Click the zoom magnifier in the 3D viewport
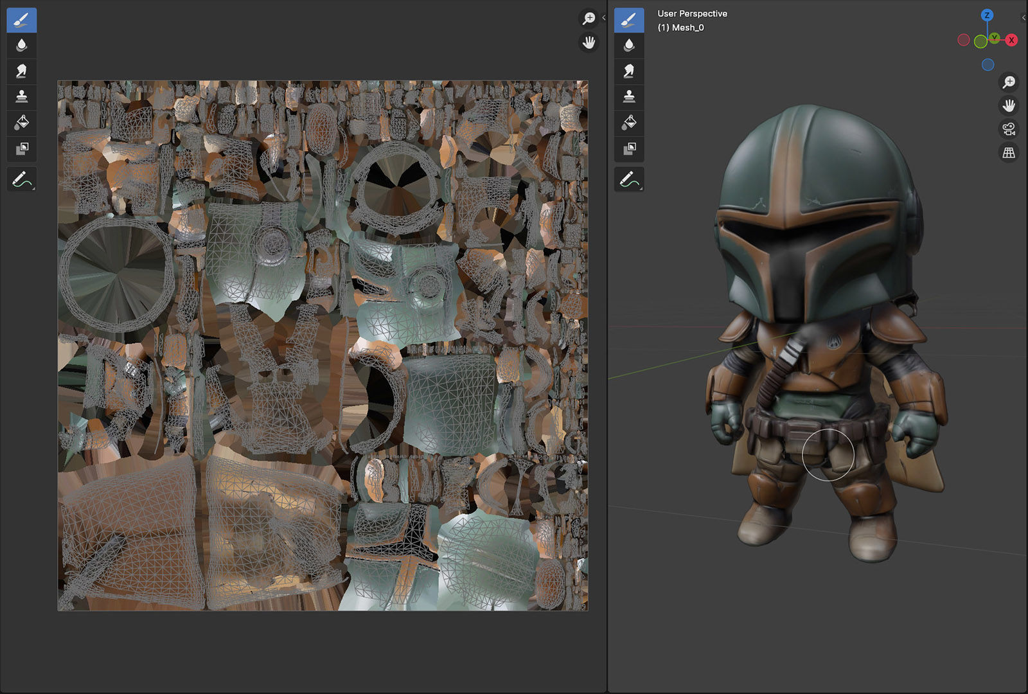1028x694 pixels. (x=1009, y=82)
